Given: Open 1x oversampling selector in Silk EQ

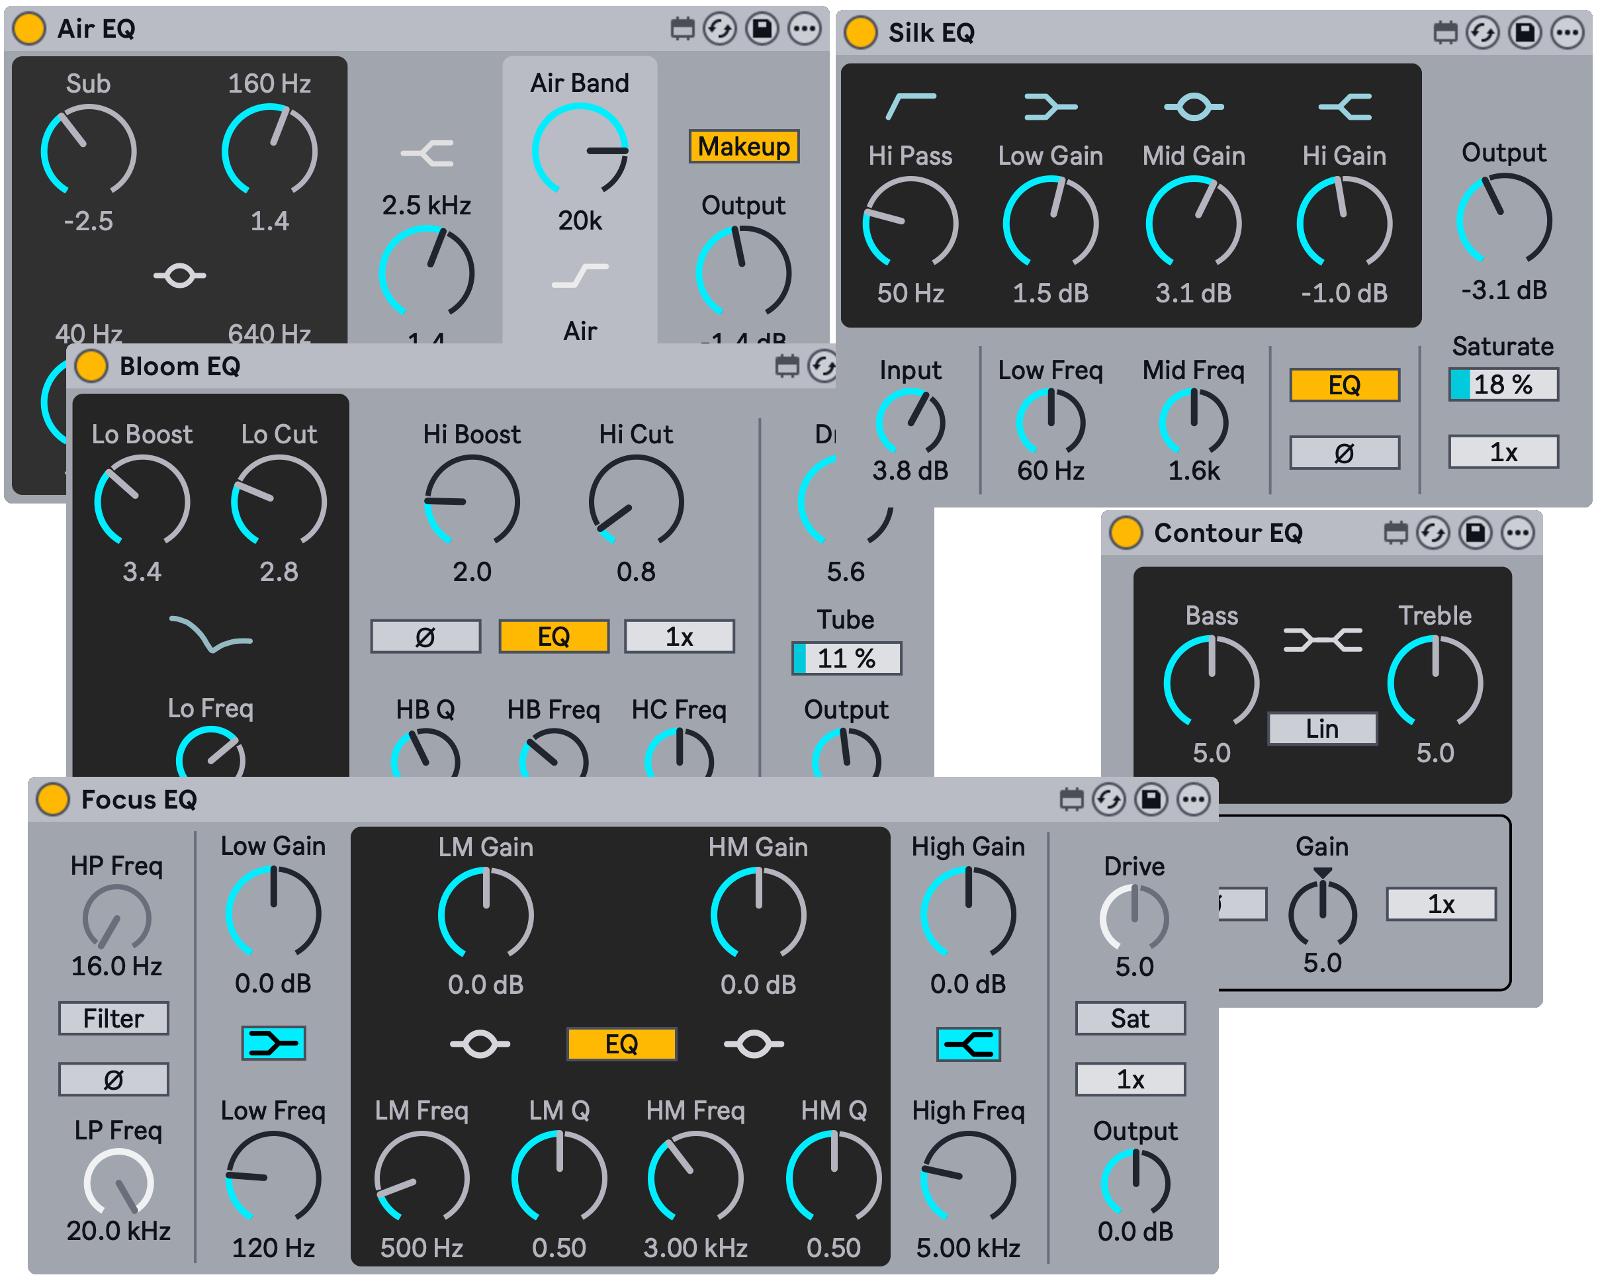Looking at the screenshot, I should click(1504, 452).
